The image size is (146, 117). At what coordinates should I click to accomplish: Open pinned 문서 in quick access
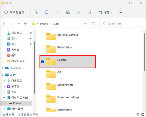point(14,39)
